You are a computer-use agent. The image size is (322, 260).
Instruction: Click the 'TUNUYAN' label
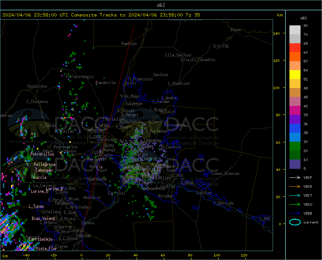click(x=83, y=236)
